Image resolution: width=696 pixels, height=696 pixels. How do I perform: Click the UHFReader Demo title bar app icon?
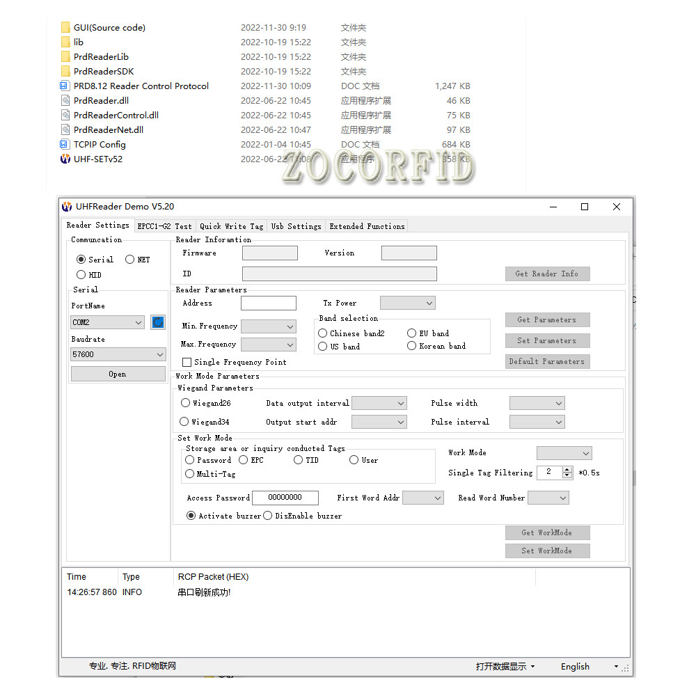[67, 207]
